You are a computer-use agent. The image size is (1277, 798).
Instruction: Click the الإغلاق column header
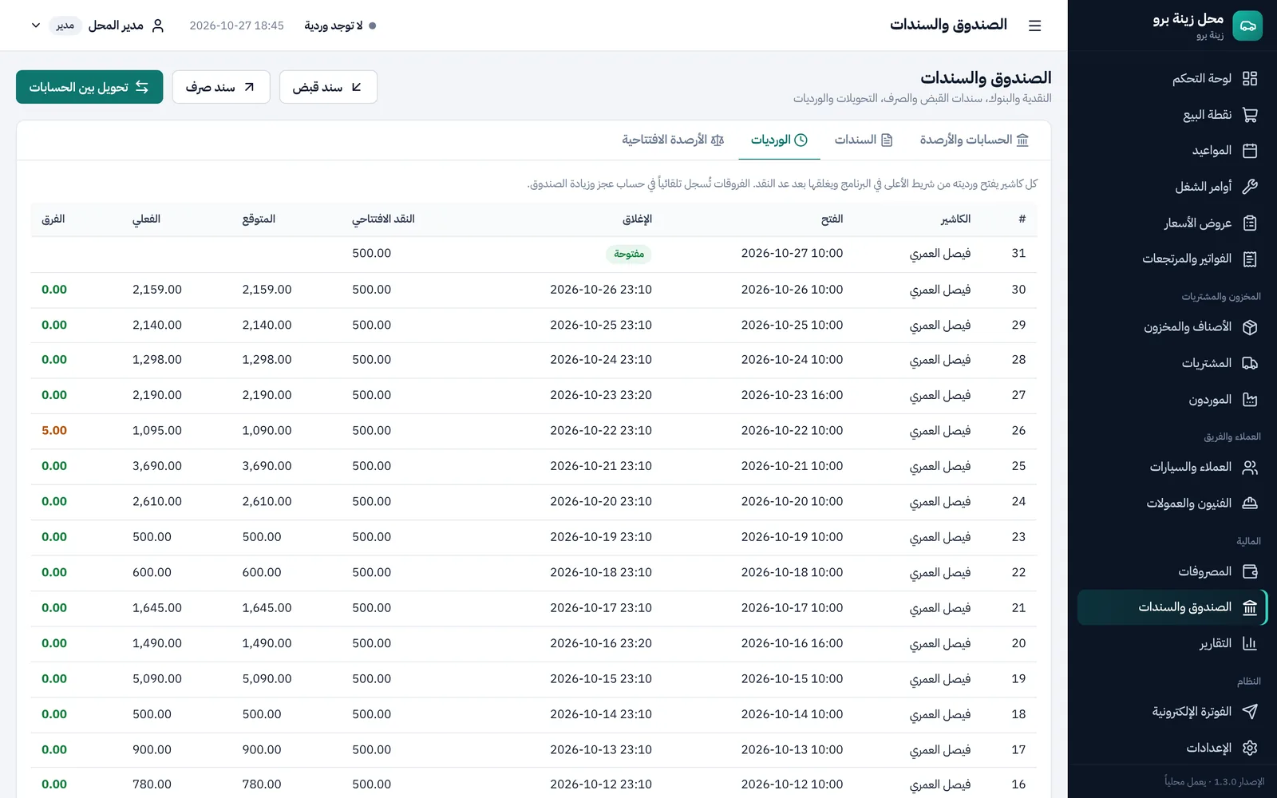(x=637, y=219)
